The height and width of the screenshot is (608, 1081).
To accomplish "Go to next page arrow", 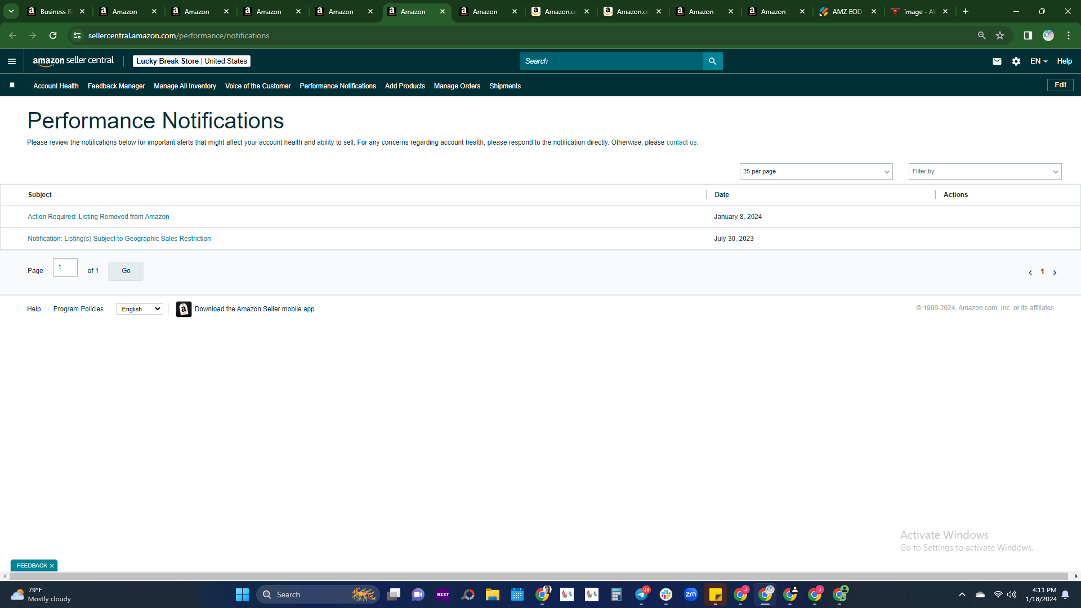I will click(1055, 272).
